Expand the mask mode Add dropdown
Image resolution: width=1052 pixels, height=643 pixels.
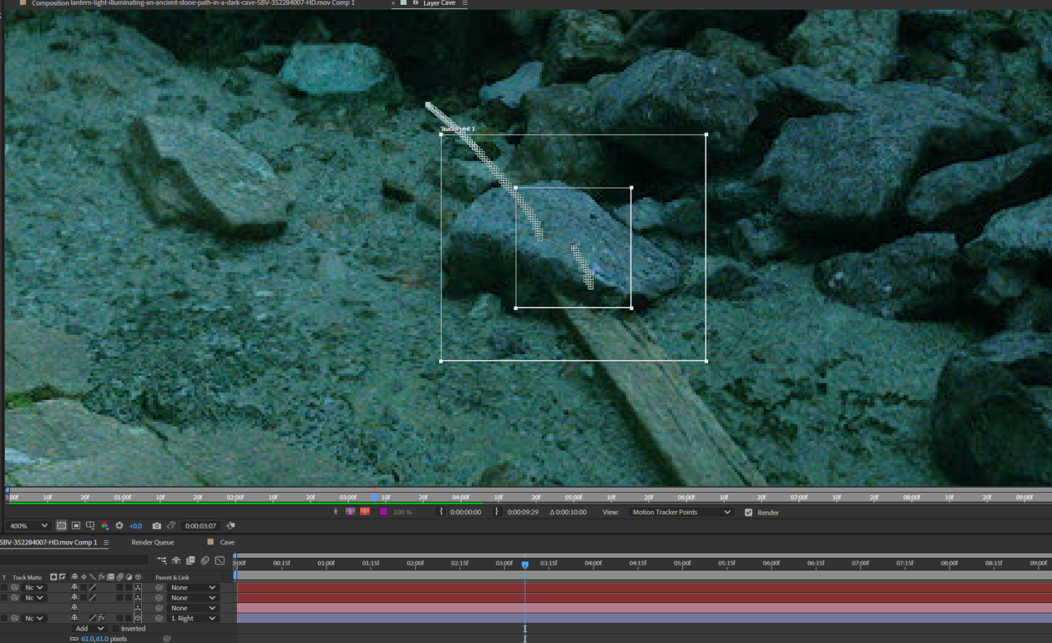[89, 629]
